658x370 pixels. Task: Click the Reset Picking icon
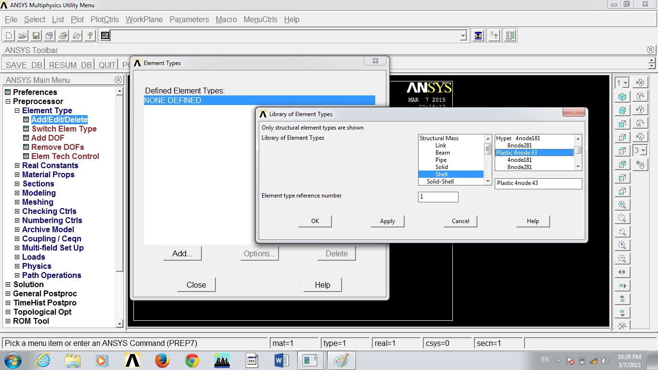(x=494, y=36)
